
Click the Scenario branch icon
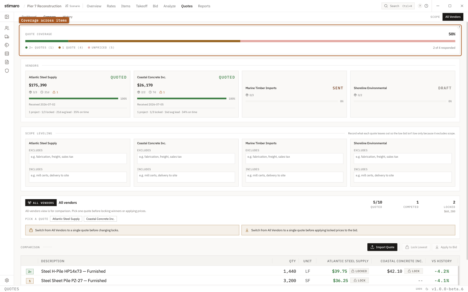[67, 6]
